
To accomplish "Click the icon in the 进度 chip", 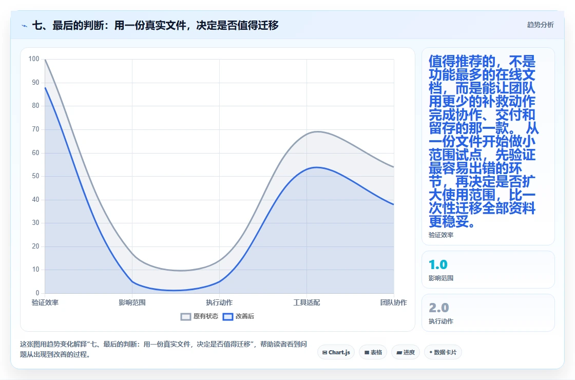I will [399, 352].
